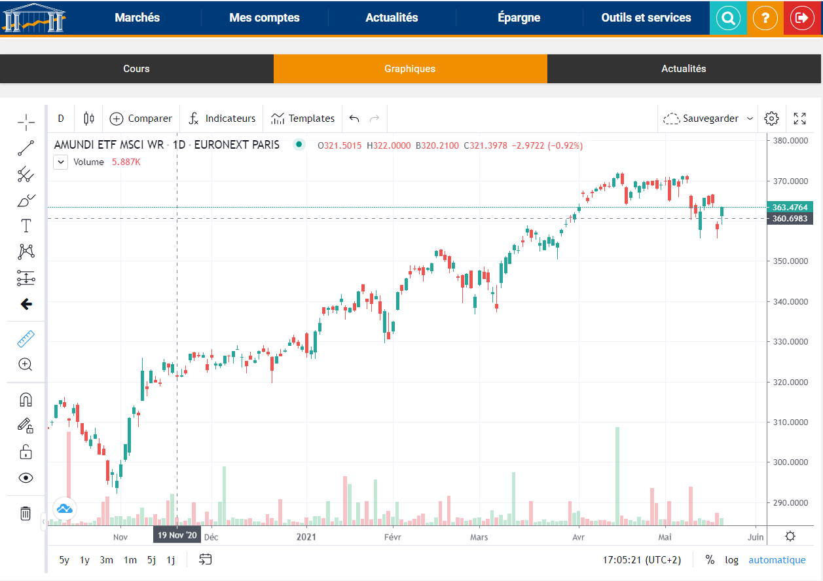Click the green market status dot
This screenshot has width=823, height=581.
point(299,145)
